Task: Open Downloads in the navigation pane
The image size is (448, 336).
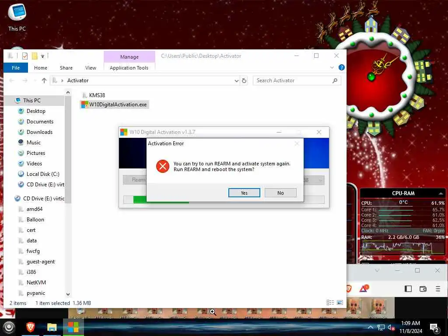Action: (x=39, y=132)
